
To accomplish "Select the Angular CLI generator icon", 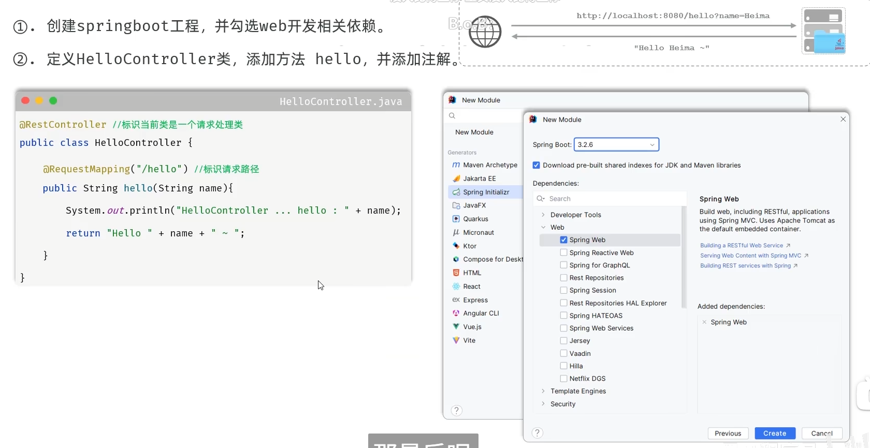I will point(456,313).
